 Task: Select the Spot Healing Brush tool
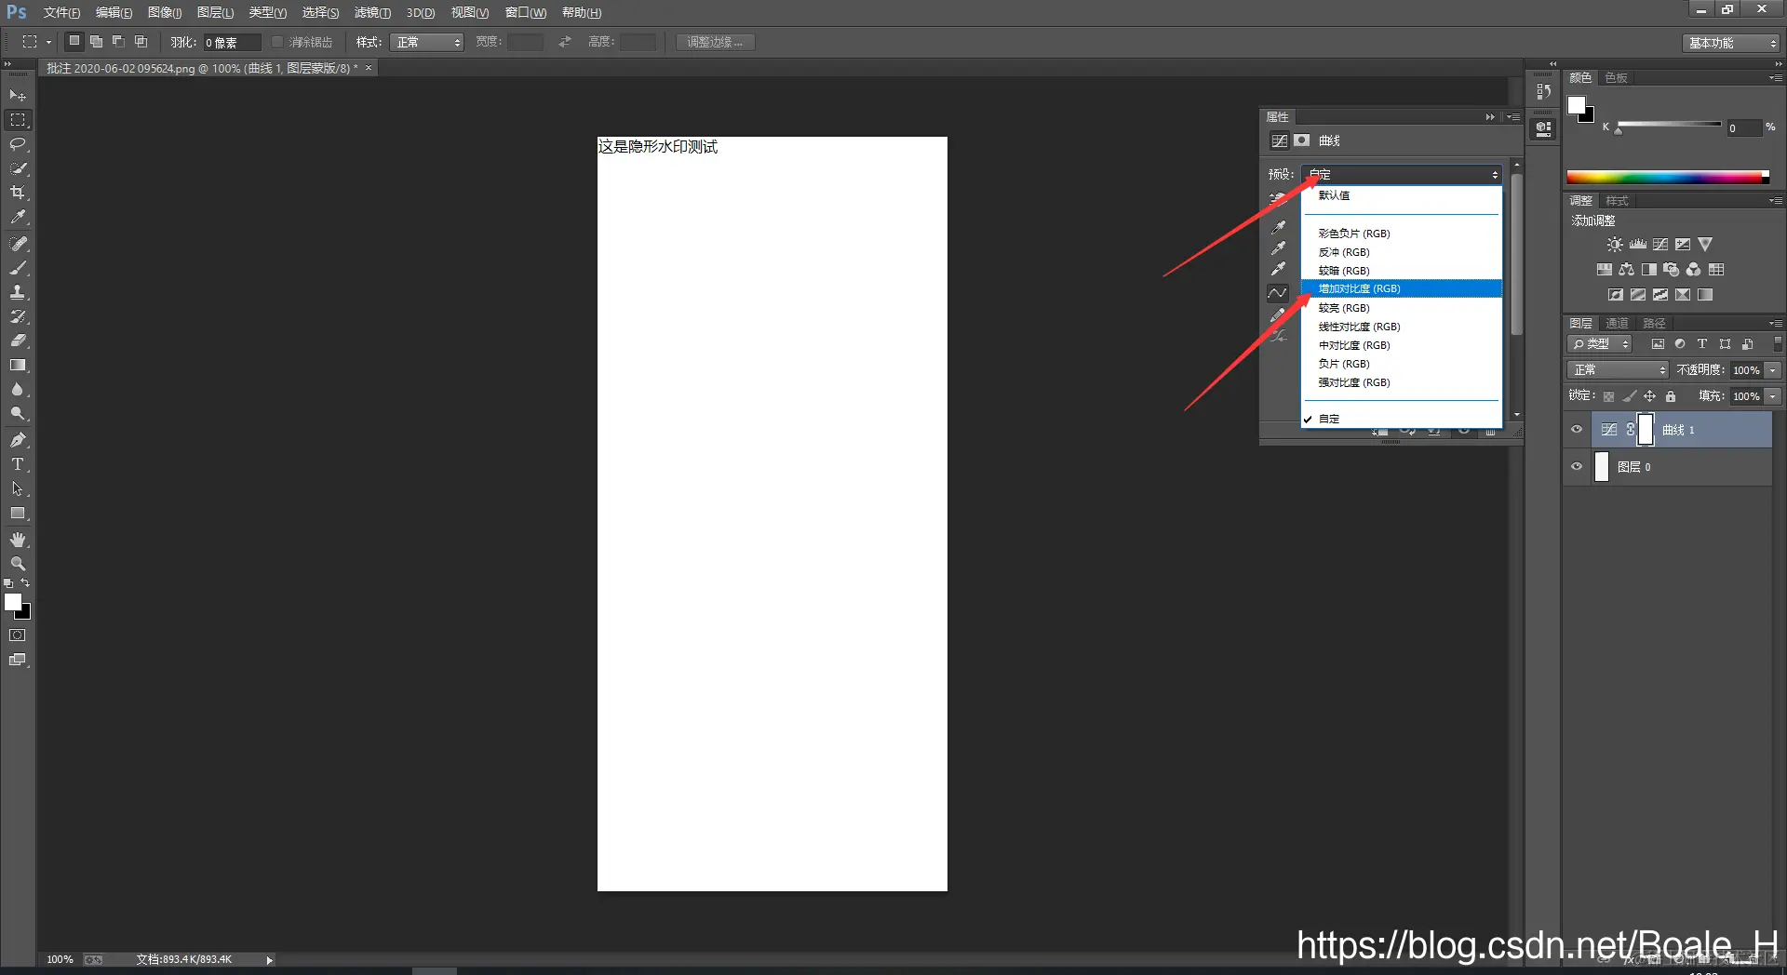pos(18,244)
